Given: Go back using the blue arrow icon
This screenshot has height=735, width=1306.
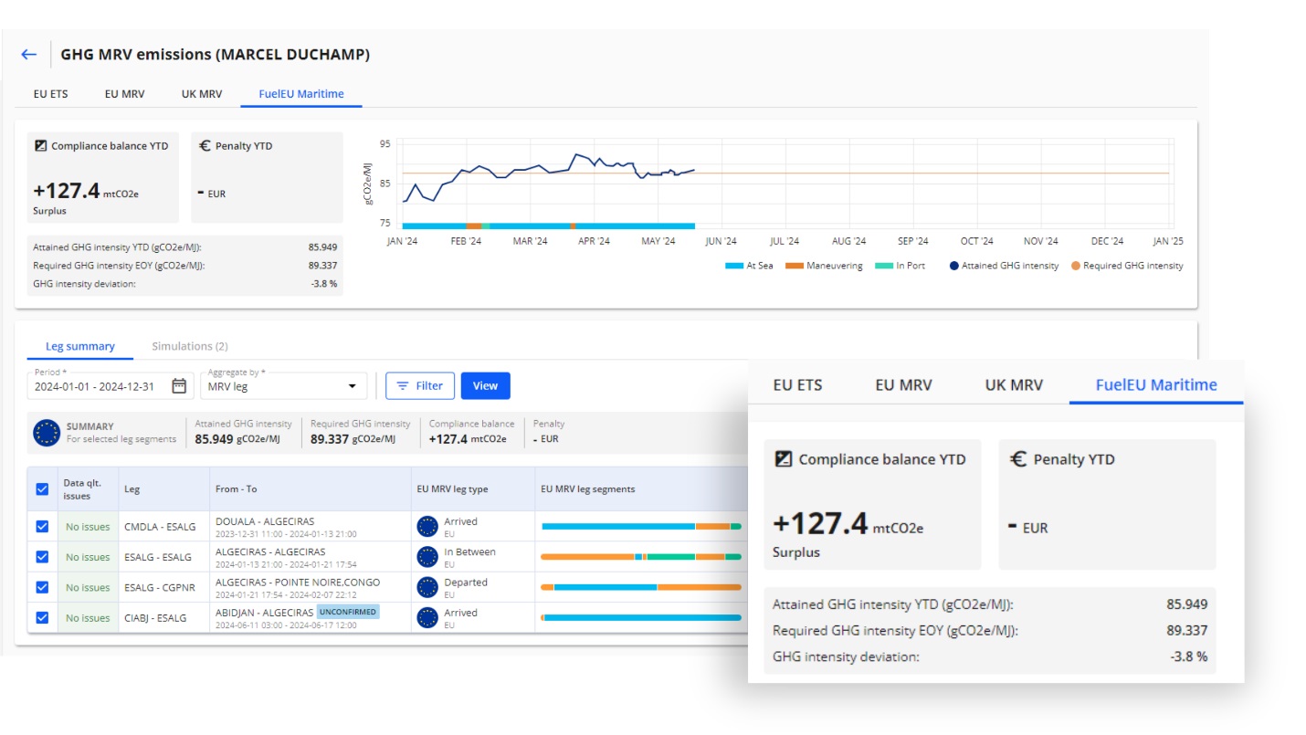Looking at the screenshot, I should point(29,55).
